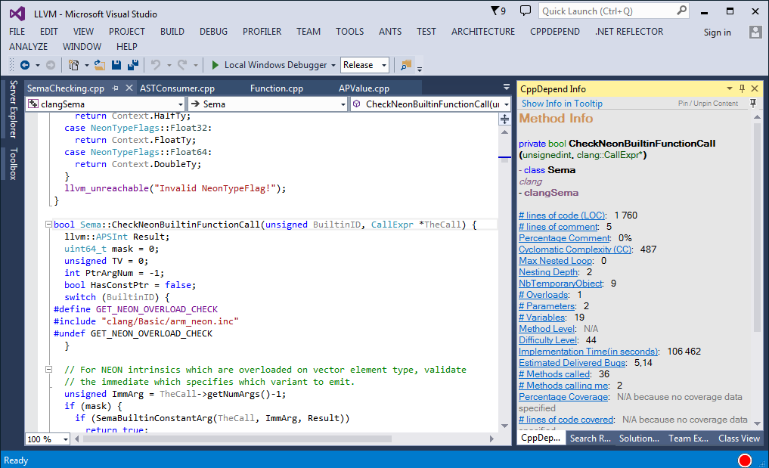Viewport: 769px width, 468px height.
Task: Click the Nesting Depth link
Action: [x=548, y=271]
